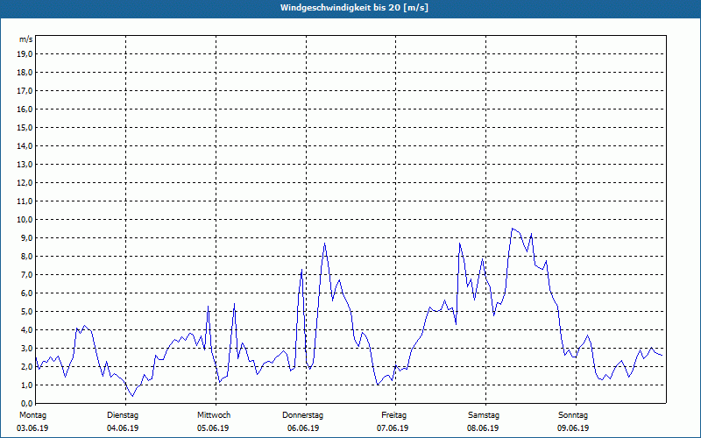This screenshot has width=701, height=438.
Task: Click the 12,0 y-axis label
Action: pos(25,183)
